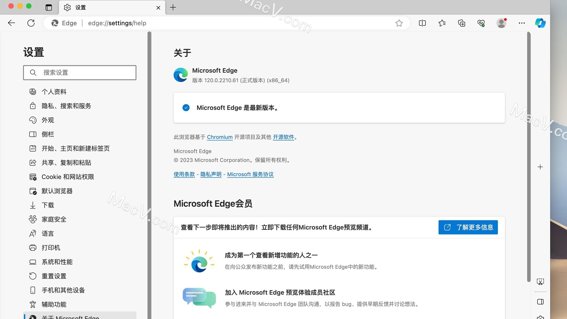Image resolution: width=567 pixels, height=319 pixels.
Task: Click the Microsoft Edge logo in 关于
Action: (x=181, y=75)
